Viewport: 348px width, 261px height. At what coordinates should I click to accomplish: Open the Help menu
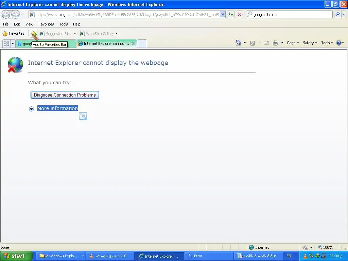pyautogui.click(x=76, y=24)
